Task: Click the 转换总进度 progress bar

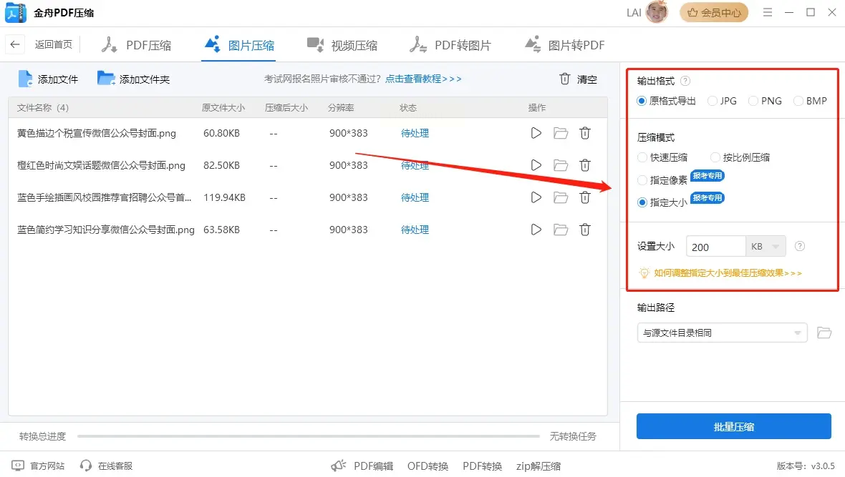Action: pos(308,436)
